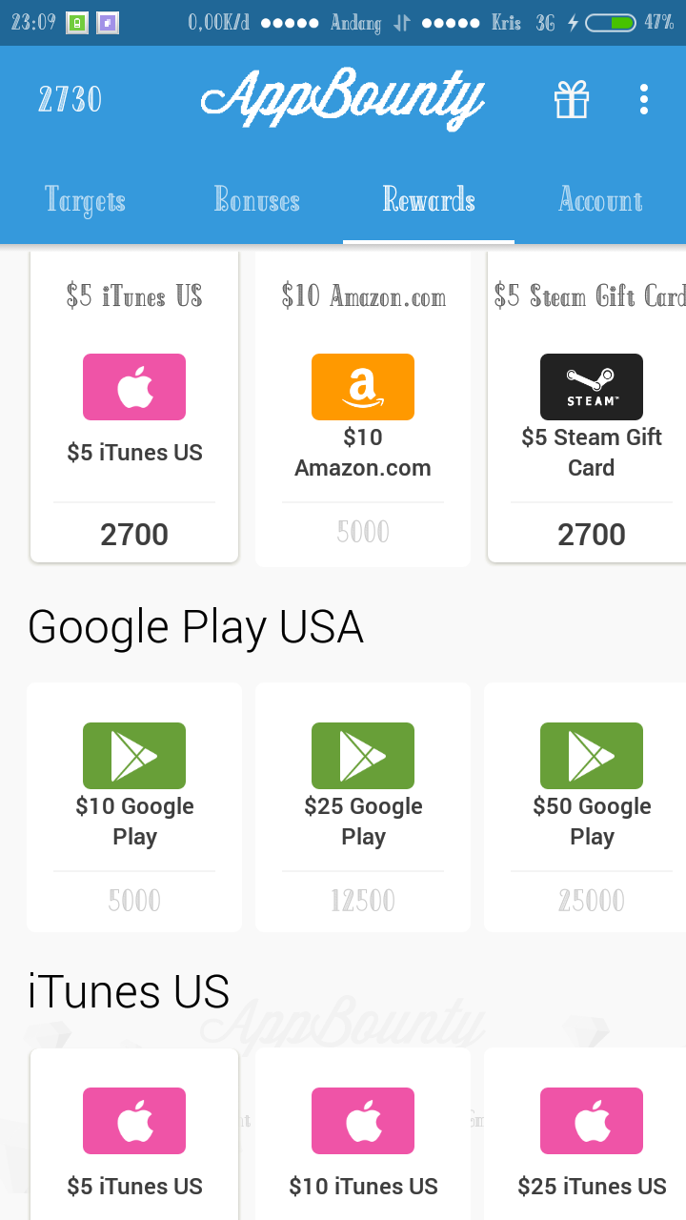Tap the AppBounty logo title
This screenshot has height=1220, width=686.
pos(343,97)
